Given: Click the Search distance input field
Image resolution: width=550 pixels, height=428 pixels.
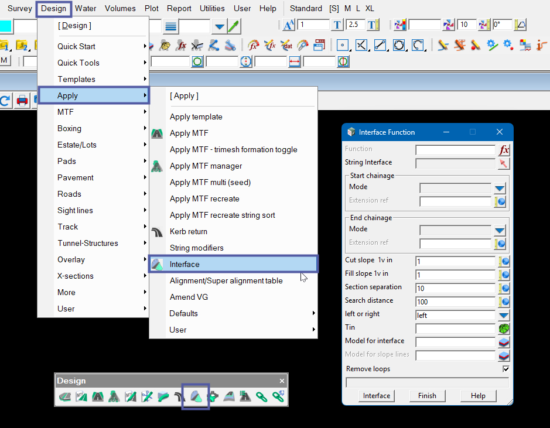Looking at the screenshot, I should (455, 302).
